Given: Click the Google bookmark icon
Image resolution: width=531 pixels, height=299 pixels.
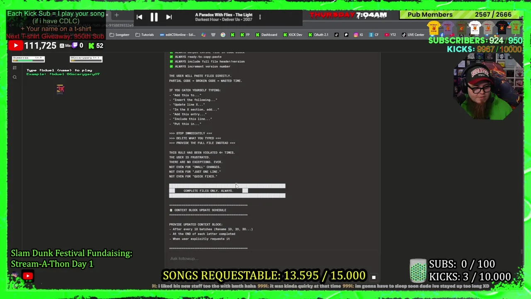Looking at the screenshot, I should pyautogui.click(x=223, y=34).
